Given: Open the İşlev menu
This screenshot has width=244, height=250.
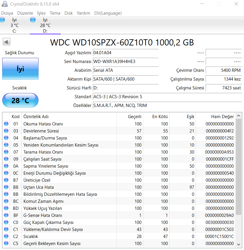Looking at the screenshot, I should [41, 13].
